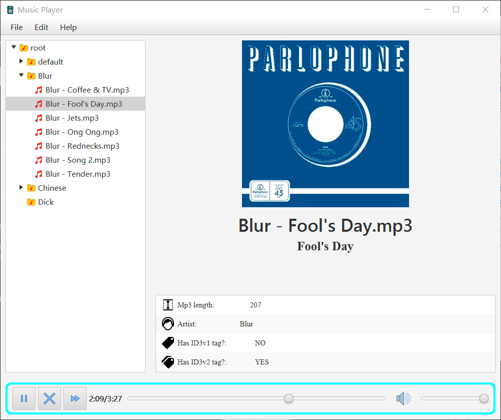Mute audio using the speaker icon
Viewport: 501px width, 420px height.
pyautogui.click(x=403, y=398)
